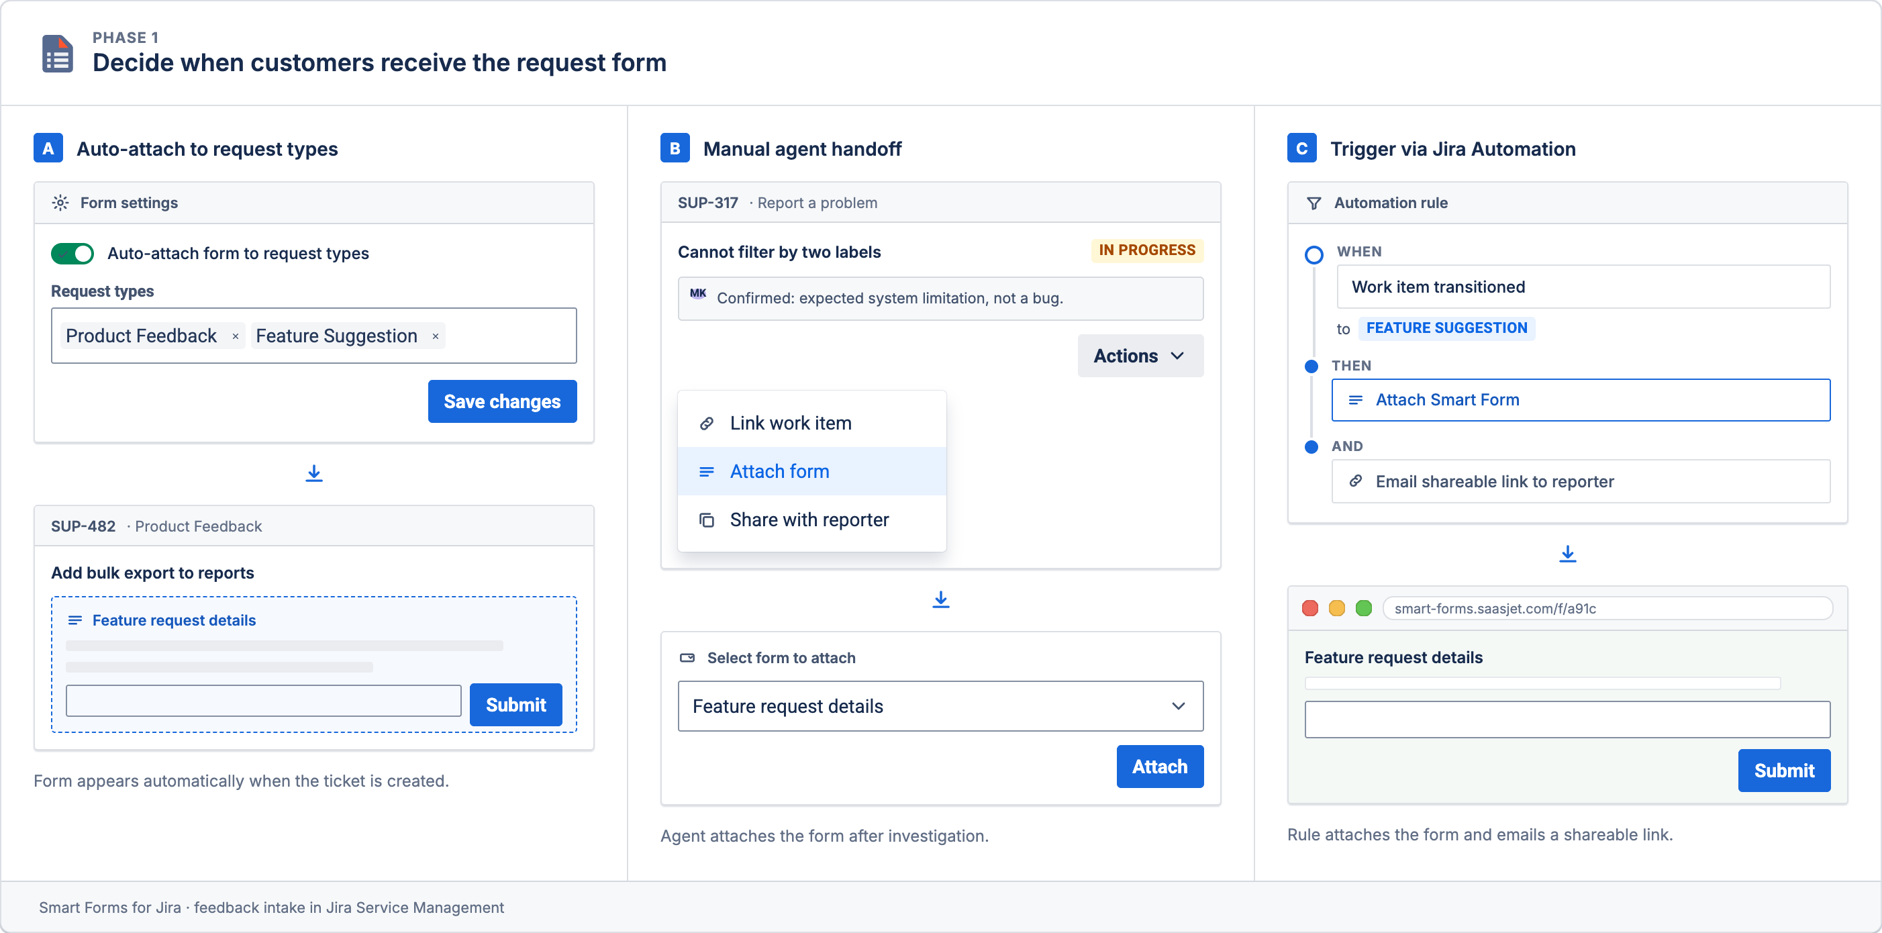Click the down arrow below Automation rule card
The image size is (1882, 933).
click(1567, 554)
